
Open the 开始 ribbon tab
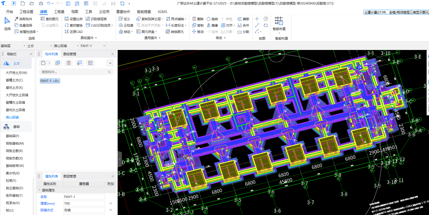tap(10, 12)
